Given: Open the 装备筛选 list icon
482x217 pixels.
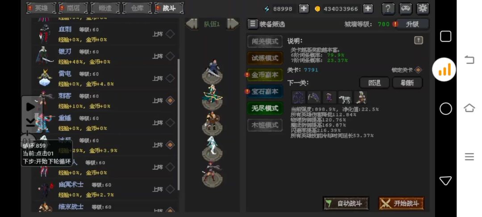Looking at the screenshot, I should point(253,24).
